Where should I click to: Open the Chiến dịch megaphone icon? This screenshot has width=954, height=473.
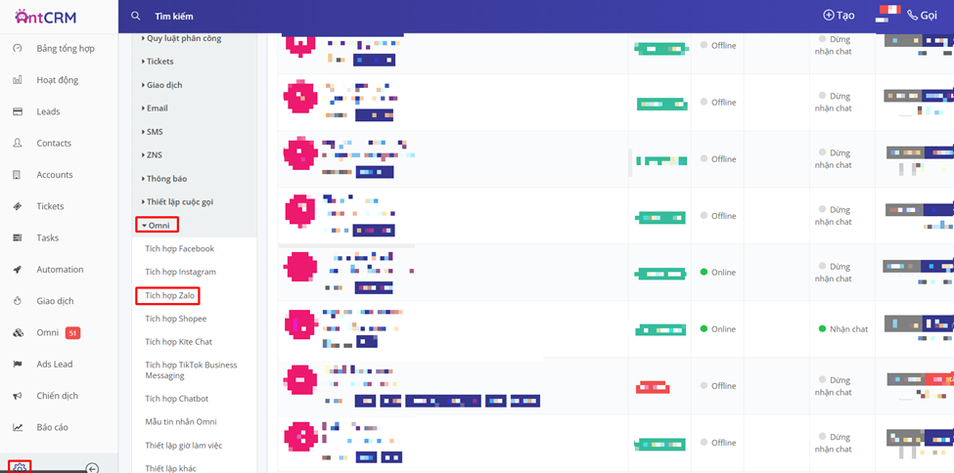click(x=18, y=396)
